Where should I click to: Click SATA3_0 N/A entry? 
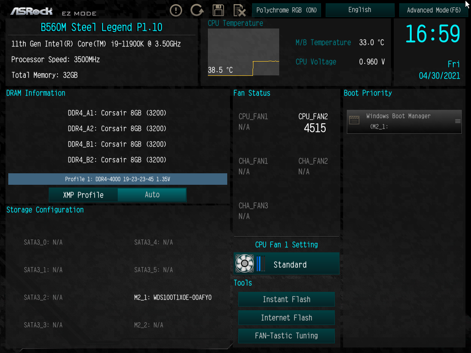click(43, 242)
